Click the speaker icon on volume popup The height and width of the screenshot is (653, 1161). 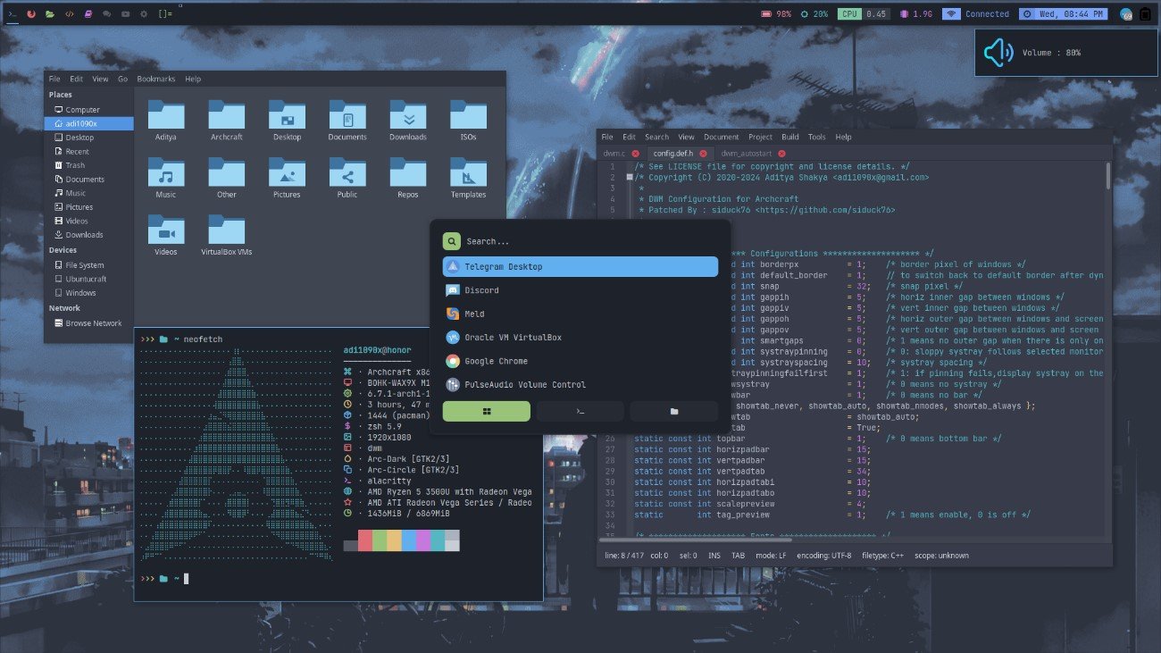tap(999, 52)
